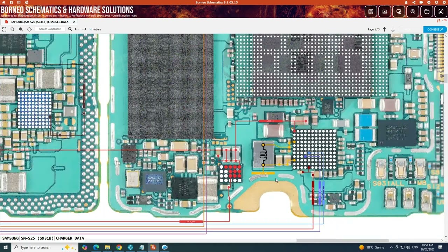This screenshot has height=252, width=448.
Task: Open the laptop/display icon in title bar
Action: 385,12
